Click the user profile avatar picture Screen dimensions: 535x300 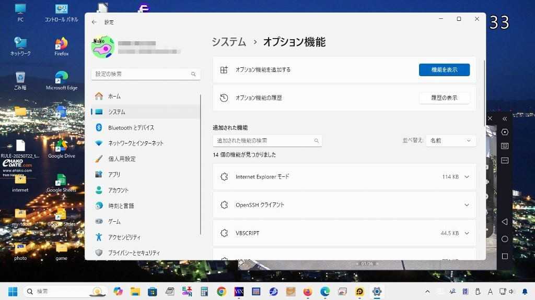[x=103, y=47]
